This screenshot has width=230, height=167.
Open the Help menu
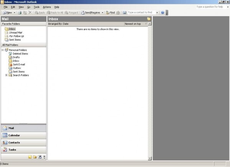(57, 7)
